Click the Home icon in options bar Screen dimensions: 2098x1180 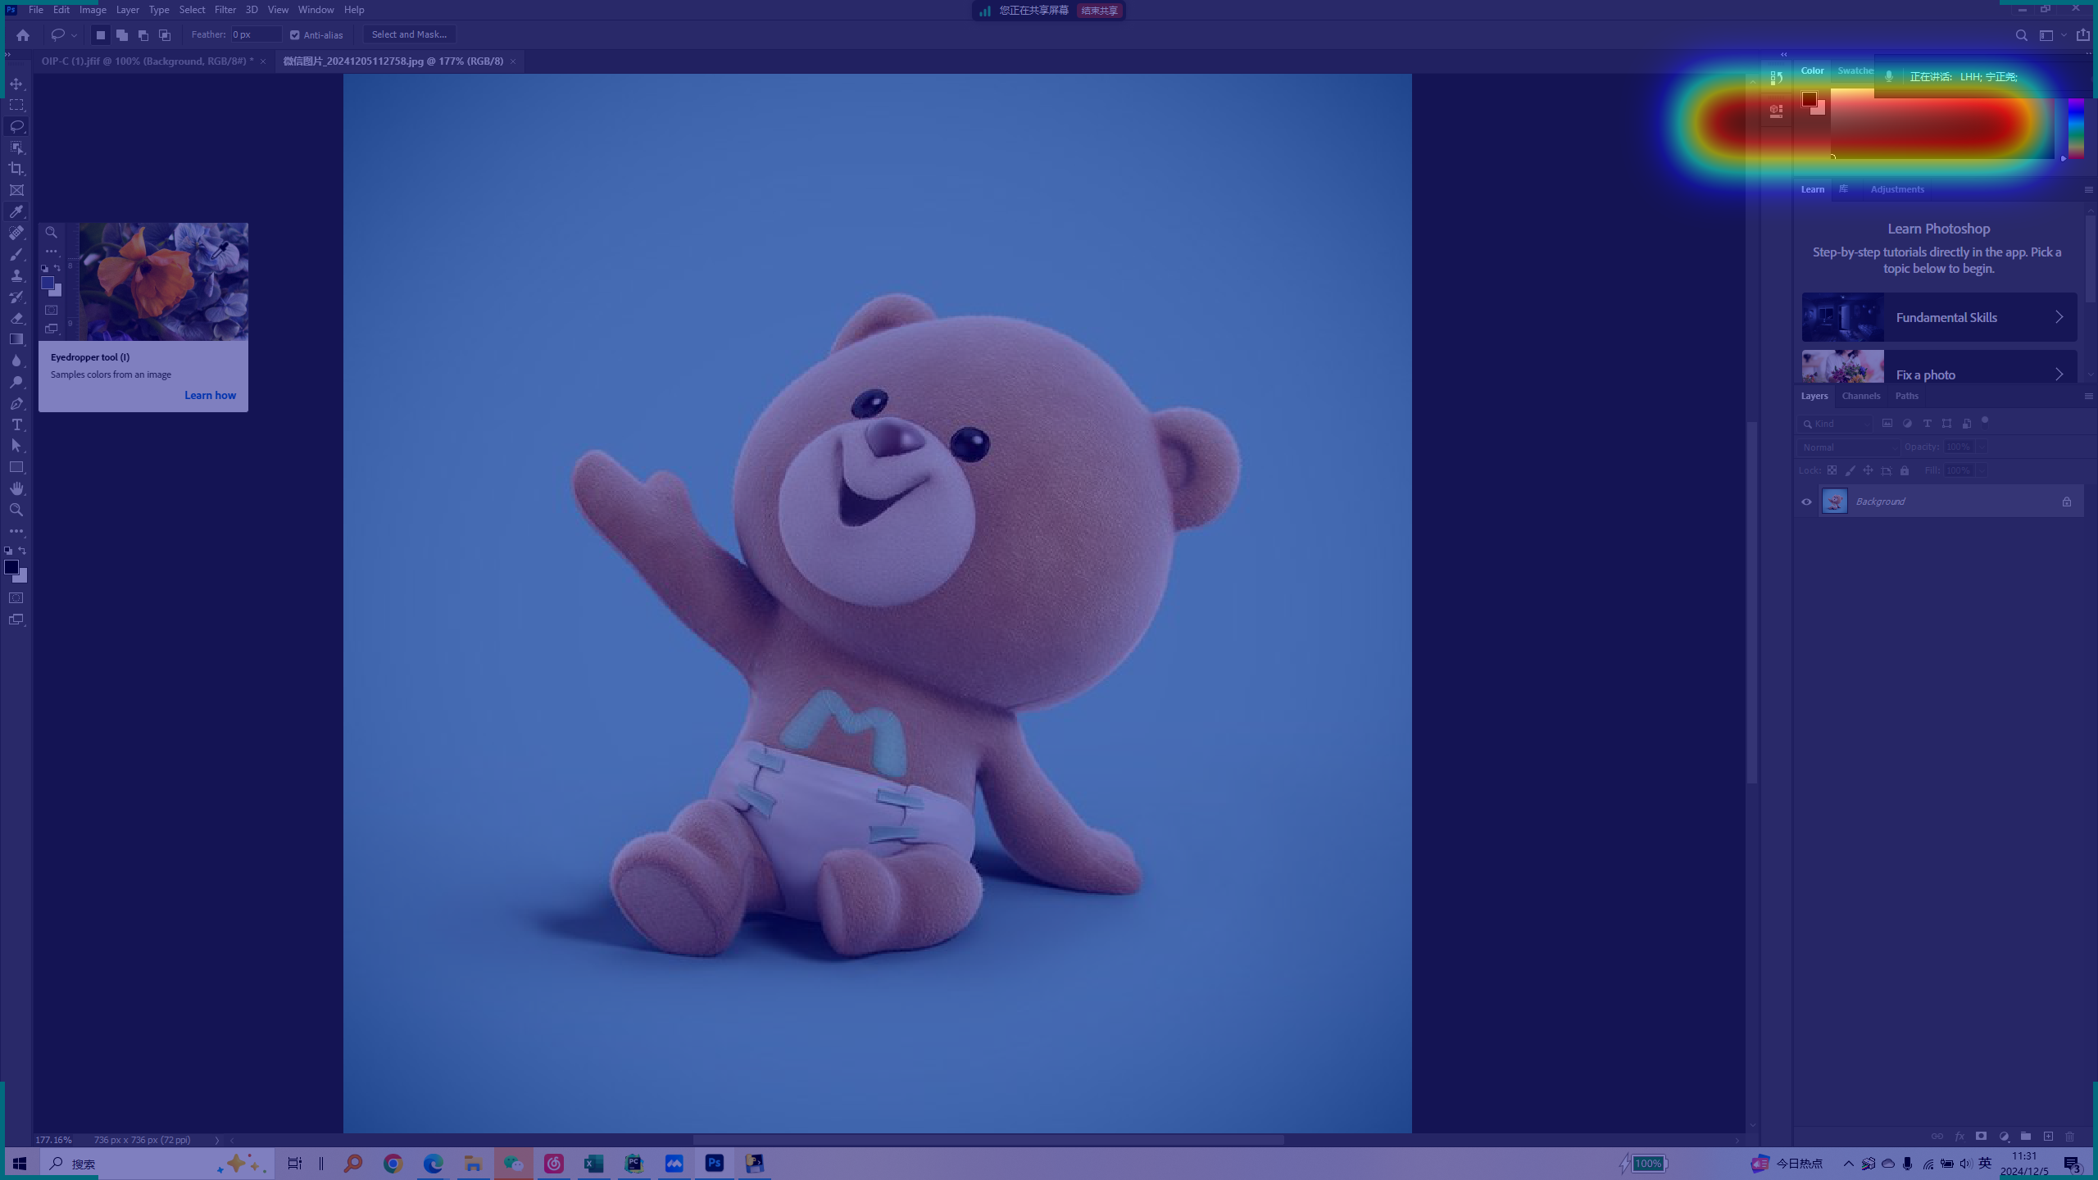click(x=23, y=34)
